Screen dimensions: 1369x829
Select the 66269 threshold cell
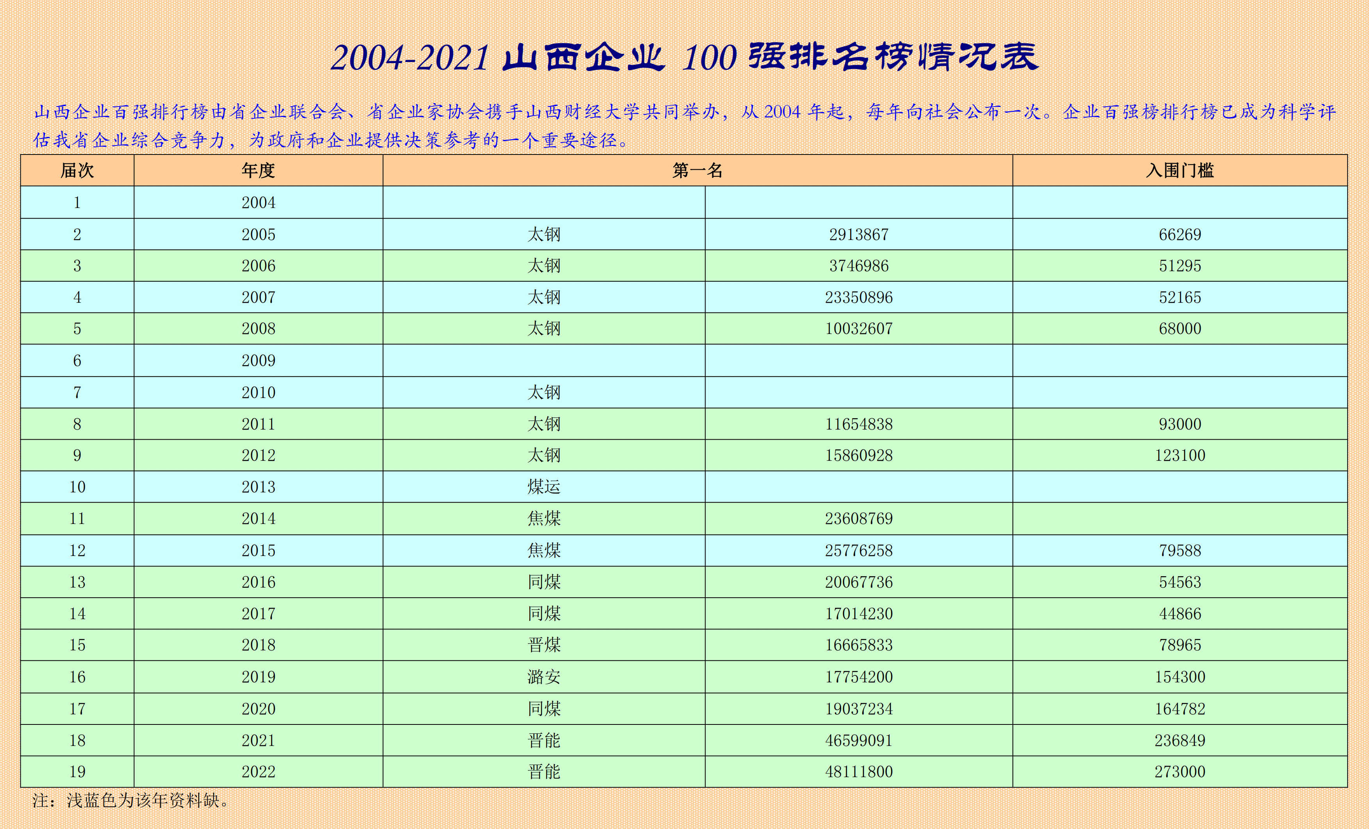pyautogui.click(x=1180, y=234)
